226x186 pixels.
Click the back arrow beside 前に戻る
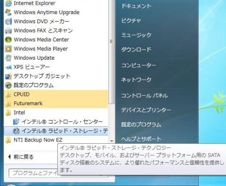pos(9,157)
